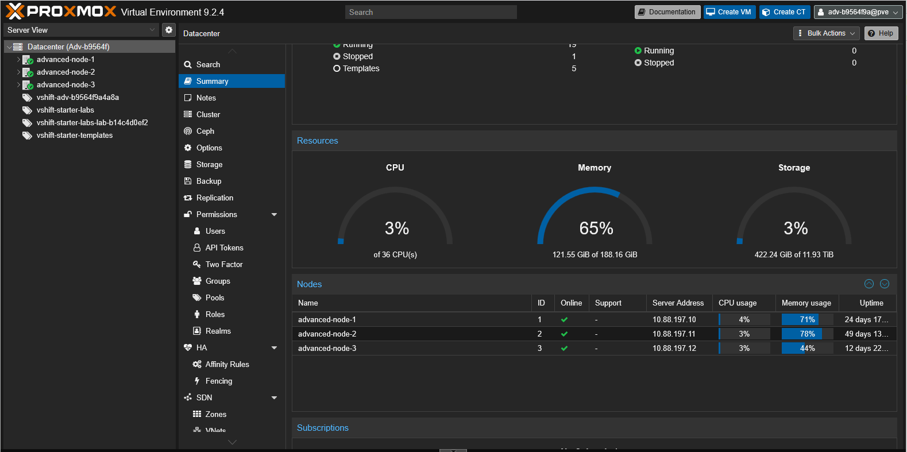Image resolution: width=907 pixels, height=452 pixels.
Task: Sort by the Name column header
Action: [x=412, y=303]
